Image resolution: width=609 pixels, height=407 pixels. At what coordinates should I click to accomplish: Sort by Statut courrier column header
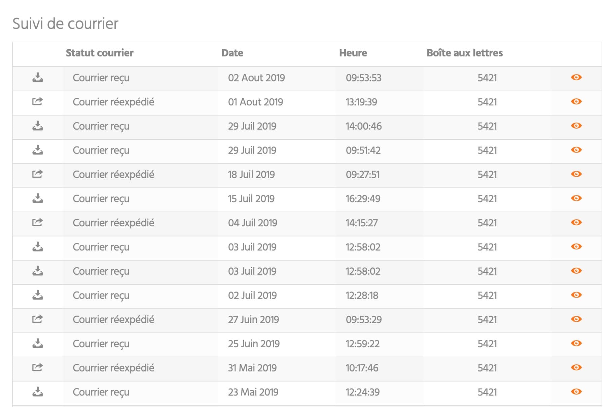(100, 53)
